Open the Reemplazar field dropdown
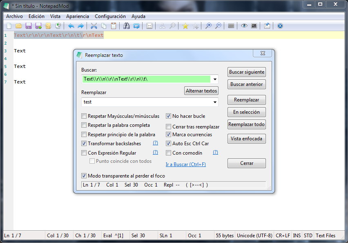The image size is (348, 243). coord(214,102)
